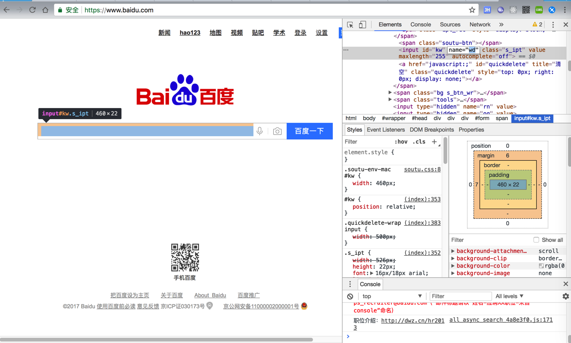571x343 pixels.
Task: Click the console Filter input
Action: click(460, 296)
